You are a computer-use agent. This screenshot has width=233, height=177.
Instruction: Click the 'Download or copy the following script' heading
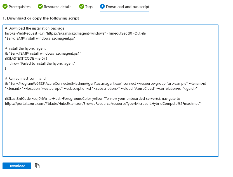coord(41,18)
